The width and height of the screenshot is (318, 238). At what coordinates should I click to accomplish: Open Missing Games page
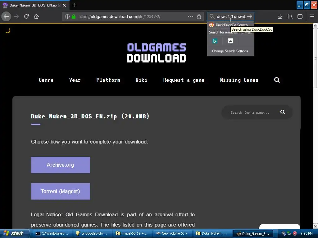pos(239,80)
